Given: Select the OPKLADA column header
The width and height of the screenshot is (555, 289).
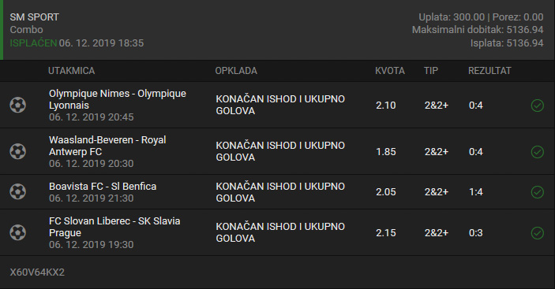Looking at the screenshot, I should [x=236, y=71].
